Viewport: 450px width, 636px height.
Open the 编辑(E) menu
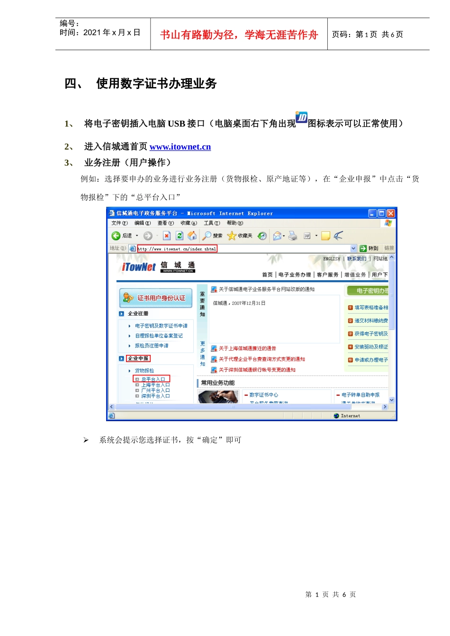click(143, 223)
